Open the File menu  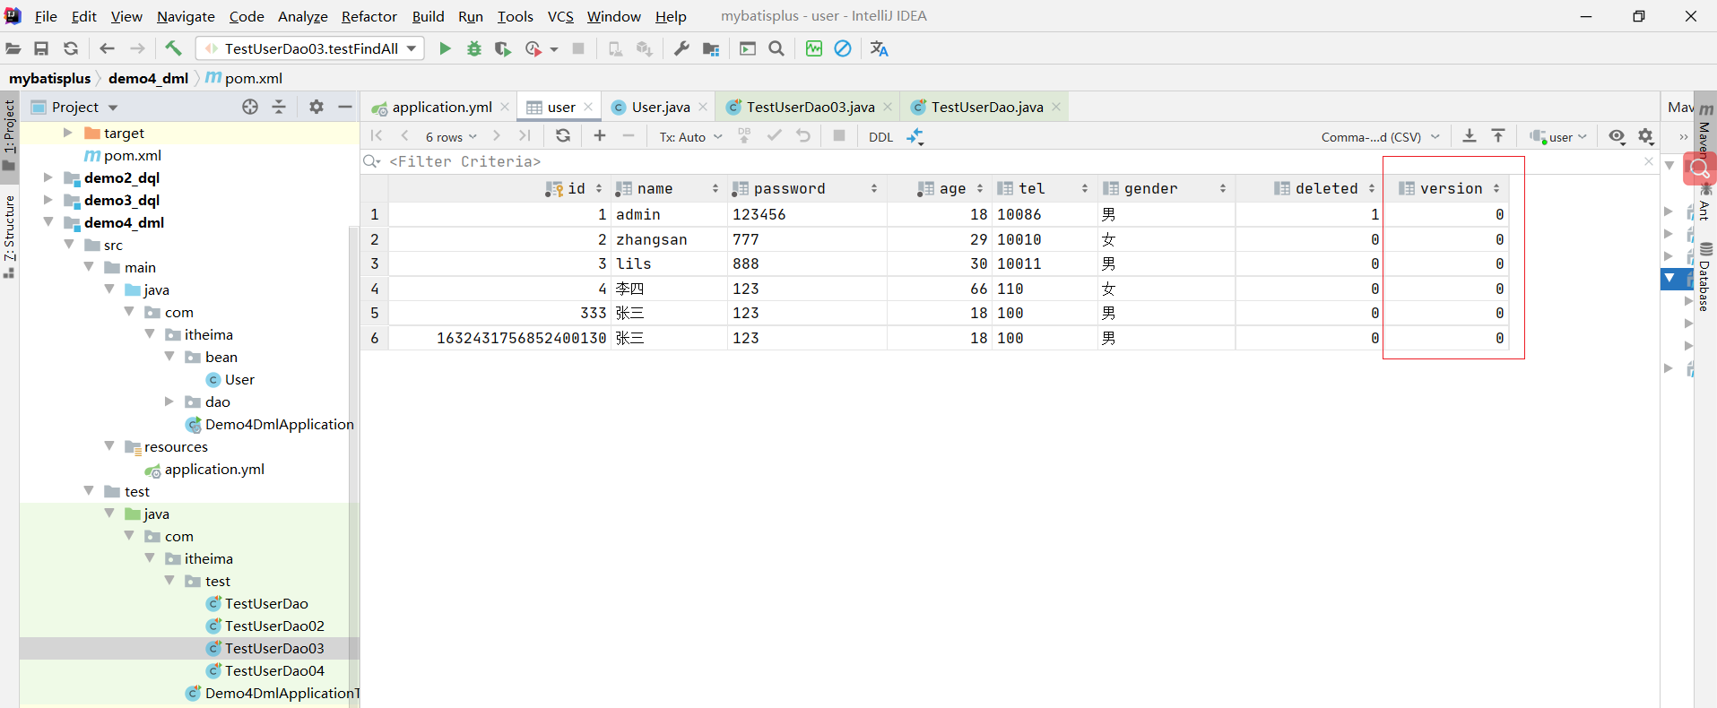click(x=46, y=16)
